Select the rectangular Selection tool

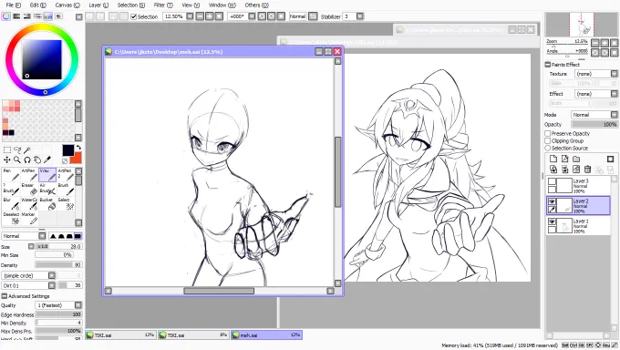pyautogui.click(x=7, y=149)
